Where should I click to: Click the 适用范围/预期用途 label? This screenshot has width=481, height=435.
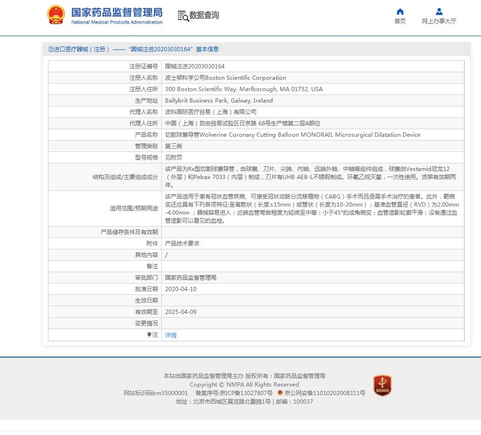click(x=134, y=208)
